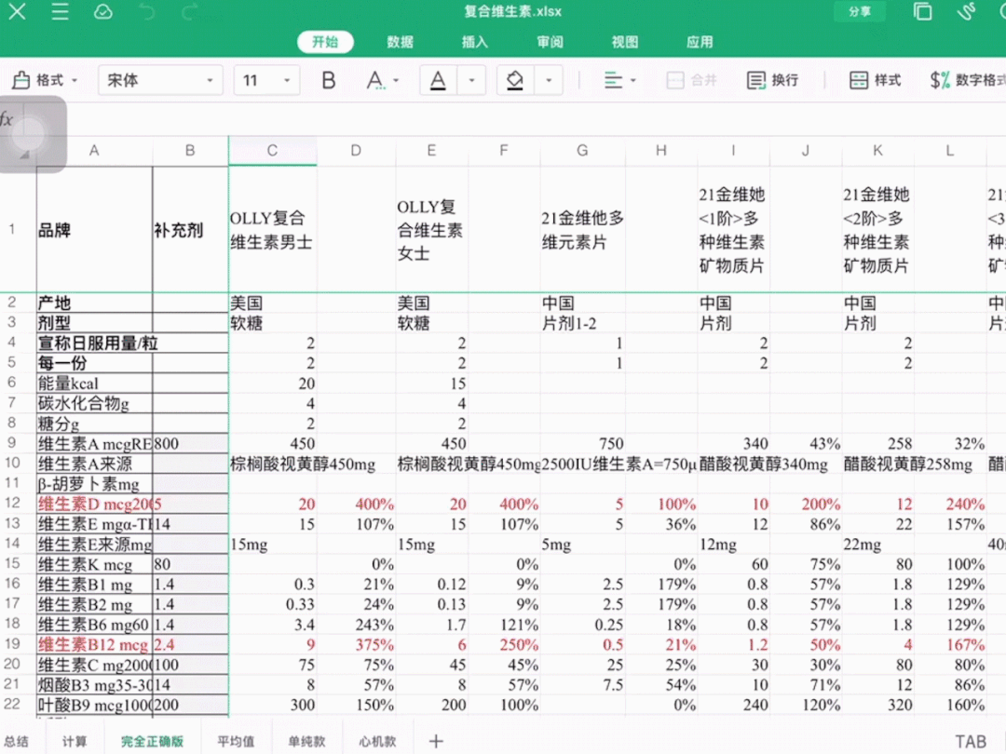Select cell 2500IU维生素A=750μ
This screenshot has height=754, width=1006.
pos(582,464)
